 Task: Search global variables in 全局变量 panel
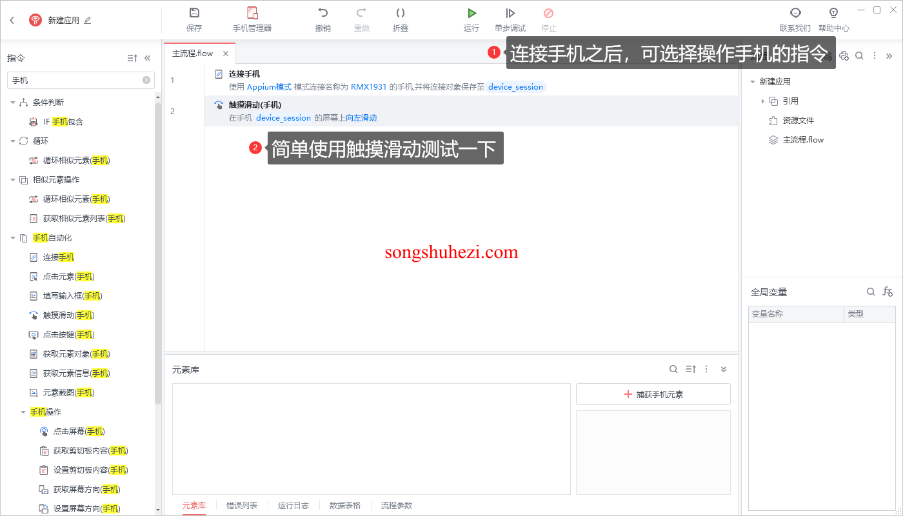point(871,292)
